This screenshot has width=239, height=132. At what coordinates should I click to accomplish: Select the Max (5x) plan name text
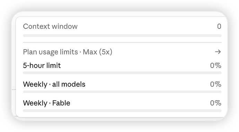click(98, 52)
